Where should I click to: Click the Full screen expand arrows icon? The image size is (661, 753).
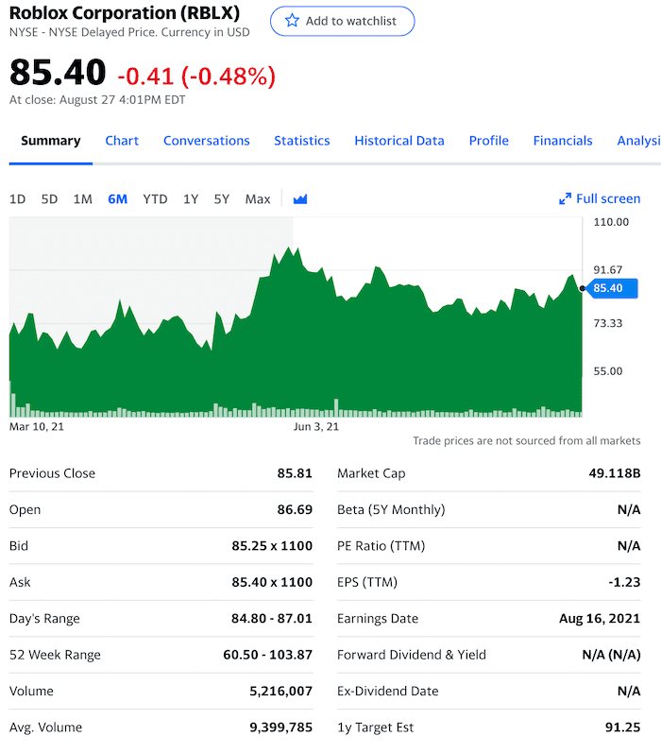565,198
